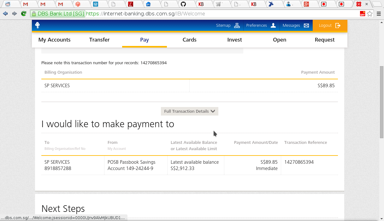The height and width of the screenshot is (221, 384).
Task: Click the Sitemap hierarchy icon
Action: pyautogui.click(x=237, y=25)
